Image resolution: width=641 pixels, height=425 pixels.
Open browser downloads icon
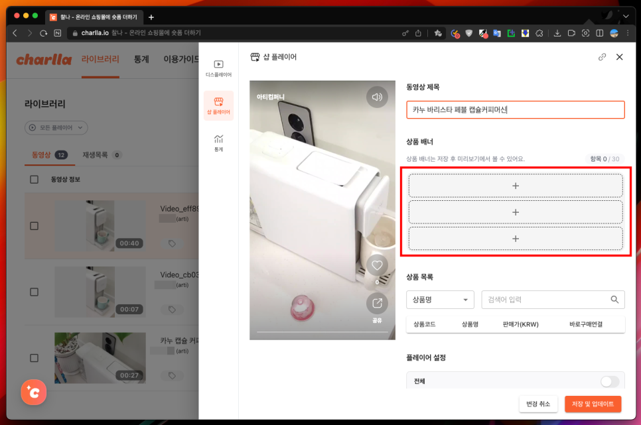(x=557, y=33)
